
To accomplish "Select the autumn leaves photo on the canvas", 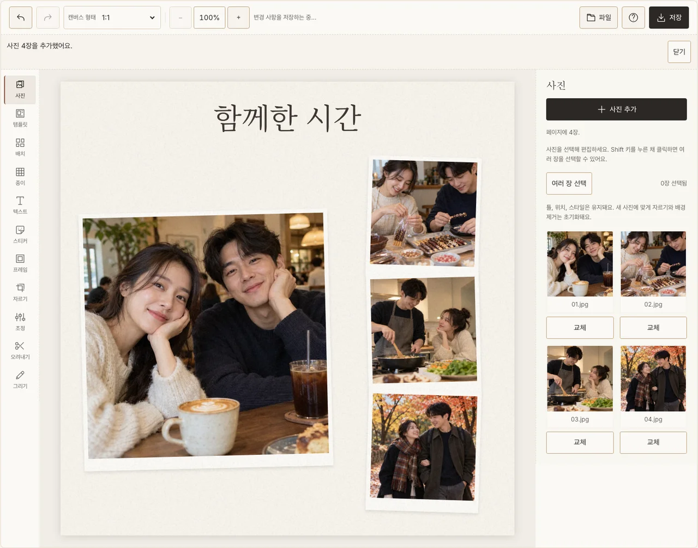I will coord(423,452).
